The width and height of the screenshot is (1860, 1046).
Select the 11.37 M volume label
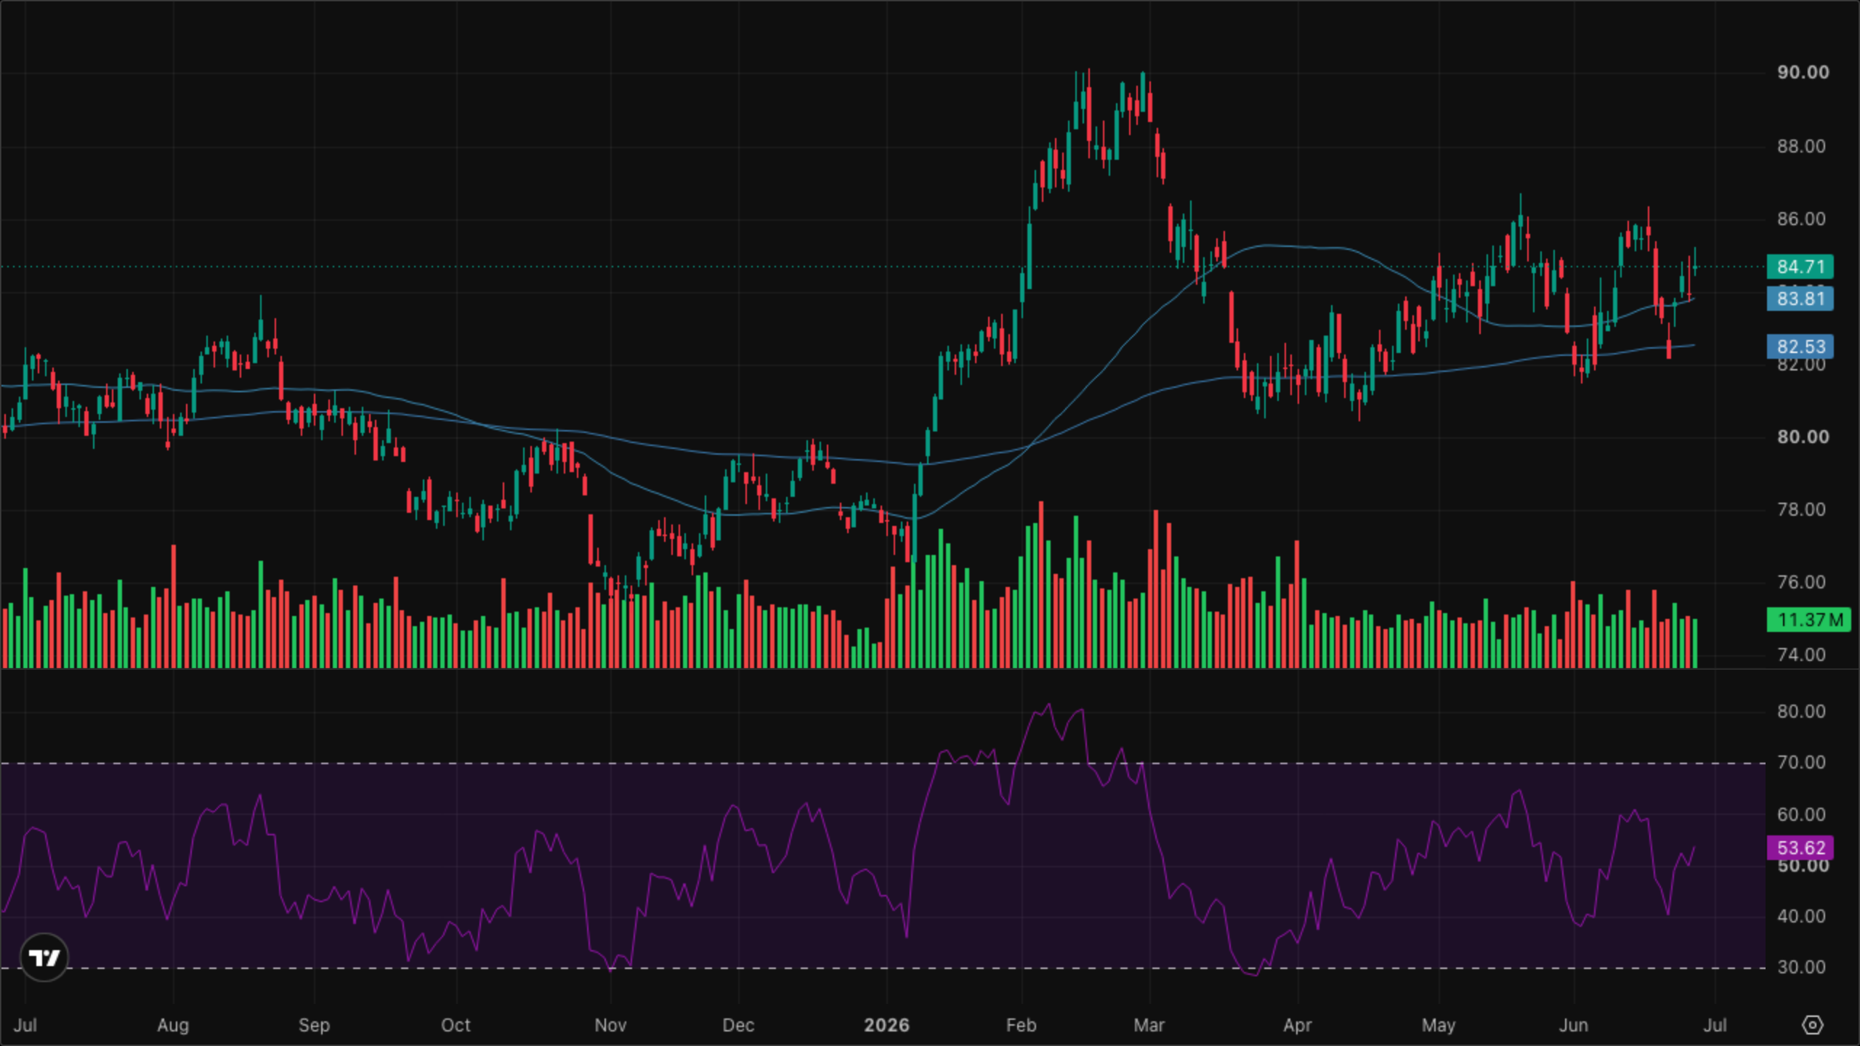1809,620
